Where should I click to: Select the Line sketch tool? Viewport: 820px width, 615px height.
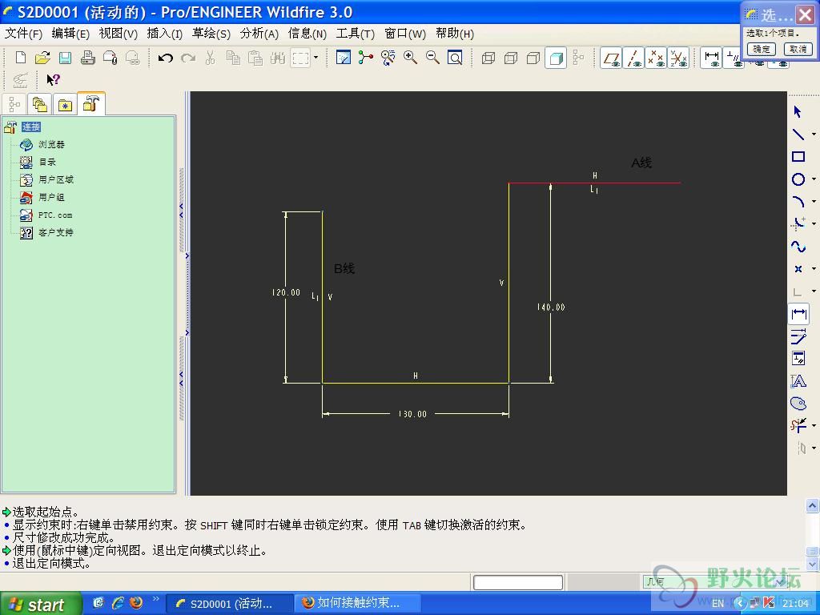pos(798,134)
